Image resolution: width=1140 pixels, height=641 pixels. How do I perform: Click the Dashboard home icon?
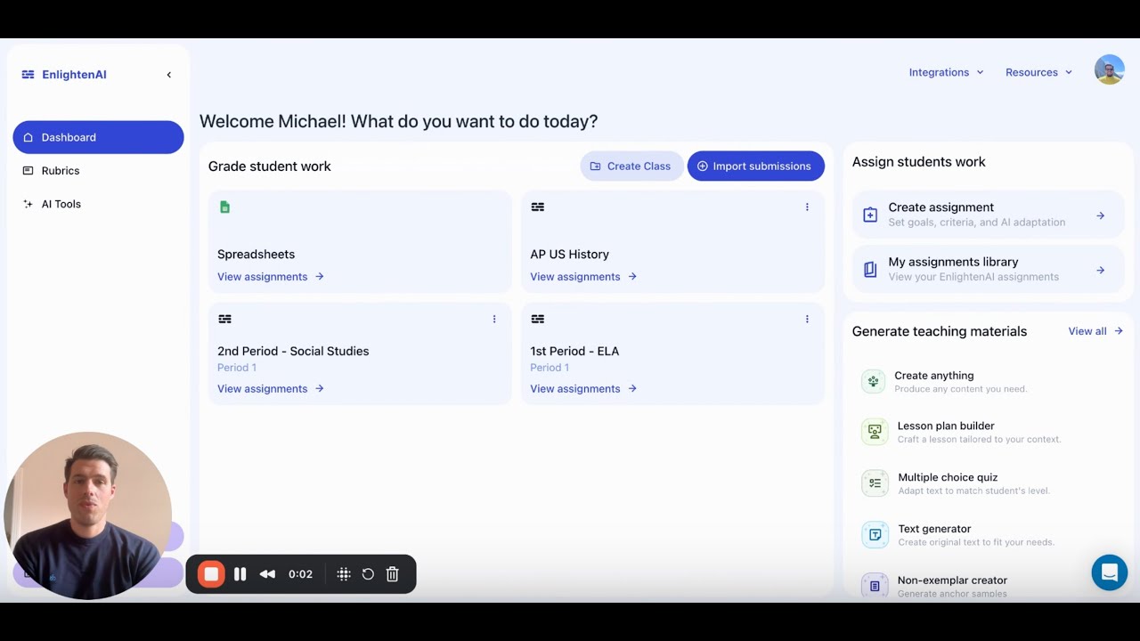pos(28,137)
